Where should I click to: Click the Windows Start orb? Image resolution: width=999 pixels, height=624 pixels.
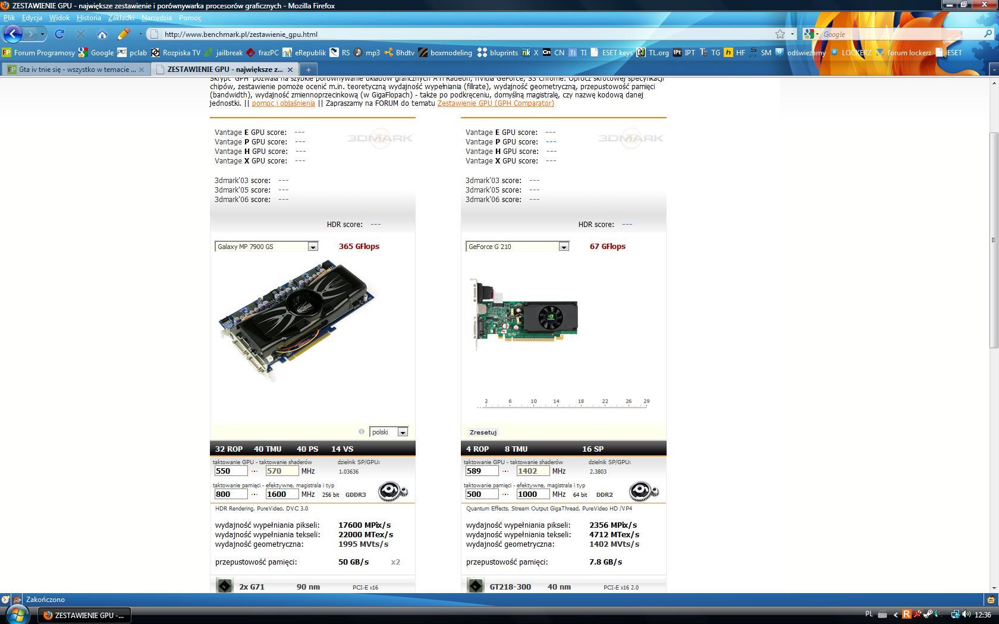click(17, 614)
